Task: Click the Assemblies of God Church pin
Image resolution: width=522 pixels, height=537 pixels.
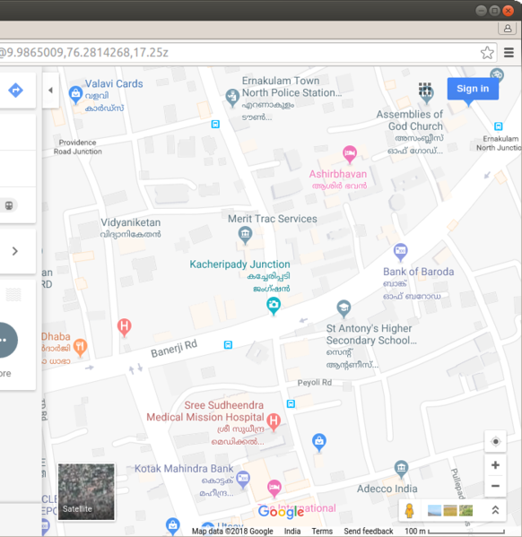Action: pos(426,95)
